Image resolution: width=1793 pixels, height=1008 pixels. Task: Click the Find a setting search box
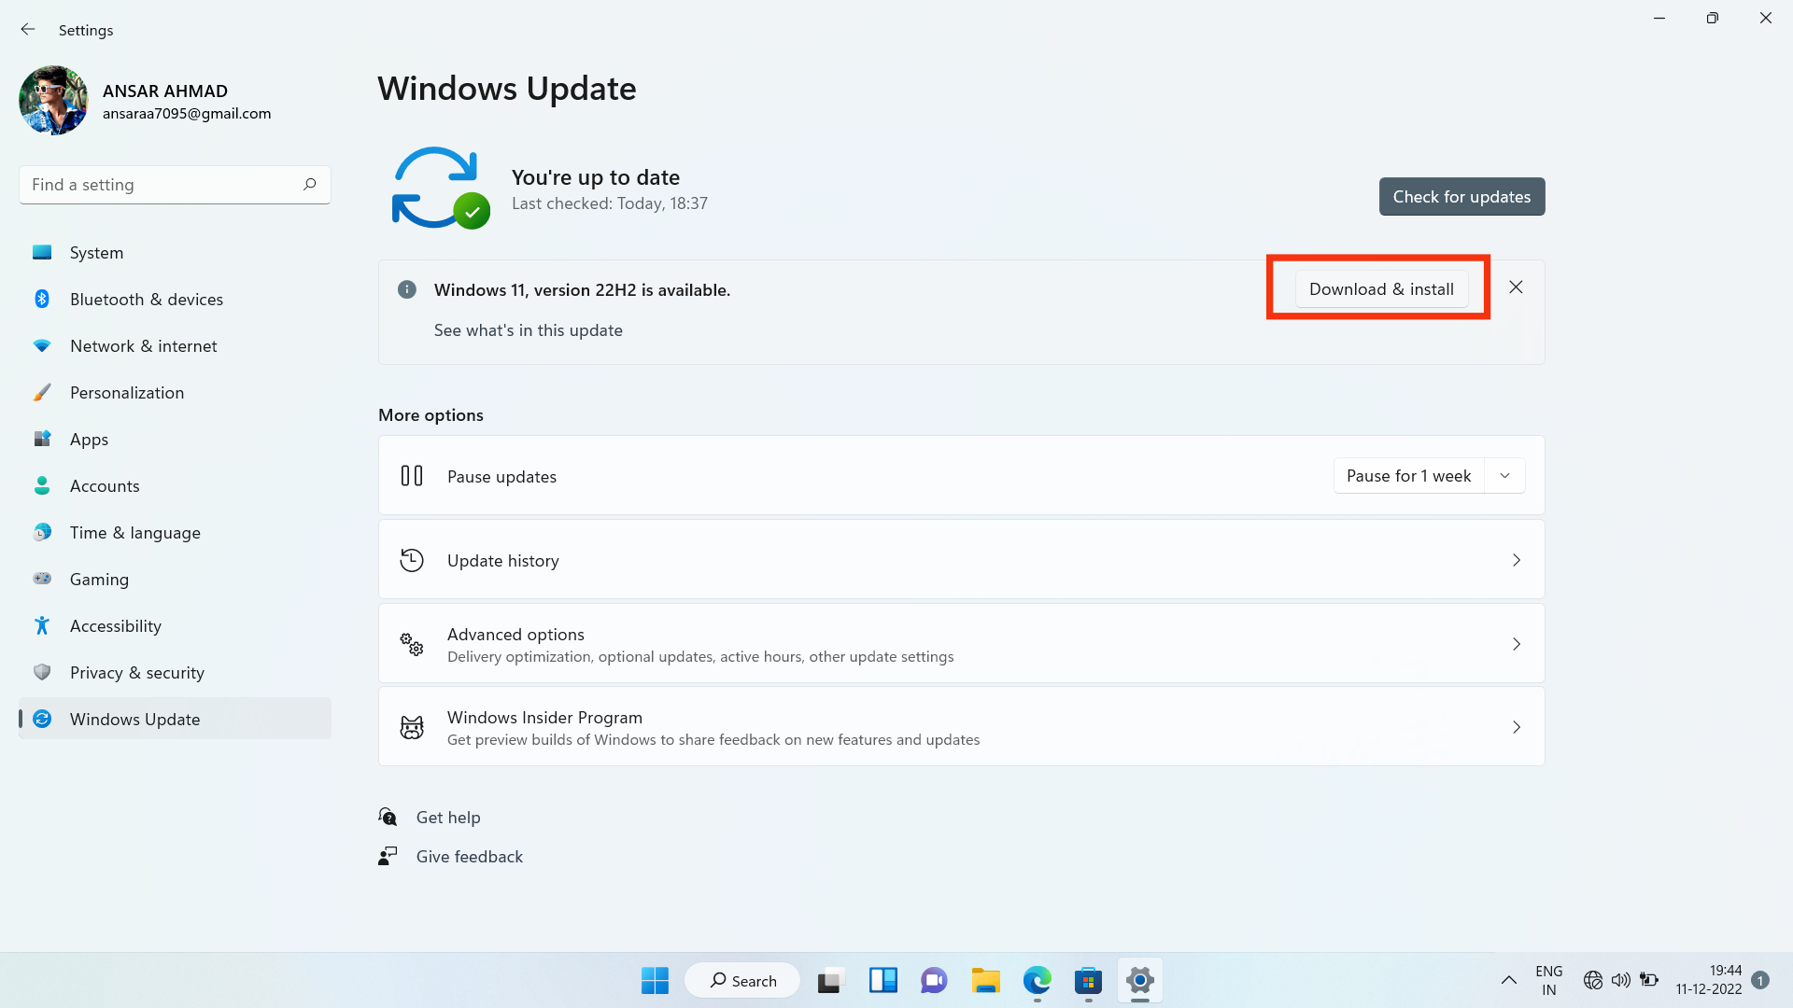(x=163, y=185)
